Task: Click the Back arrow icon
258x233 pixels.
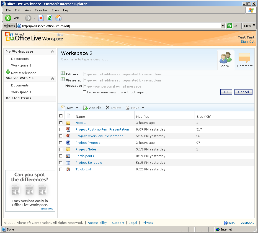Action: (x=8, y=18)
